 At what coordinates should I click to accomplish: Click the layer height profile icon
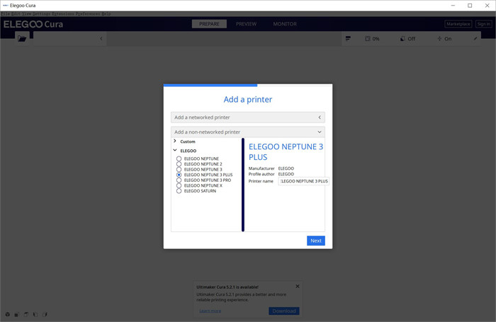pos(348,38)
